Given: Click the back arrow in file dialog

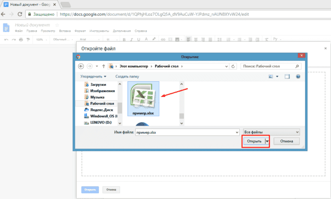Looking at the screenshot, I should click(x=80, y=66).
